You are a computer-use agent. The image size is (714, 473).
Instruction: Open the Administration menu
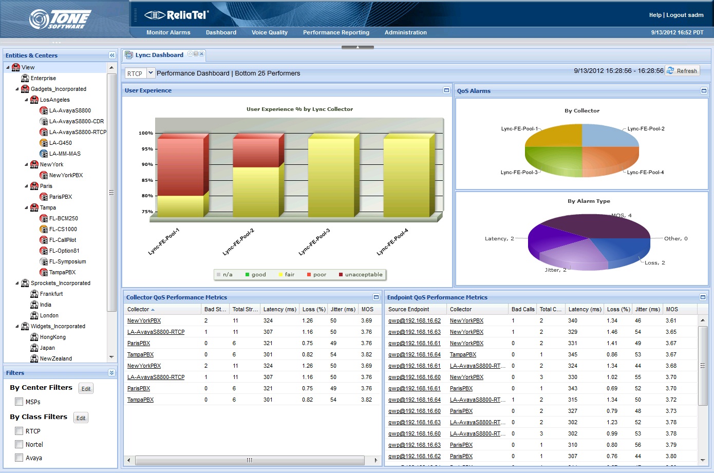406,32
